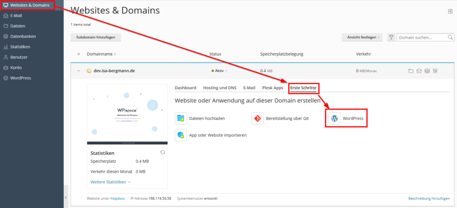457x208 pixels.
Task: Click Beschreibung hinzufügen link
Action: point(429,198)
